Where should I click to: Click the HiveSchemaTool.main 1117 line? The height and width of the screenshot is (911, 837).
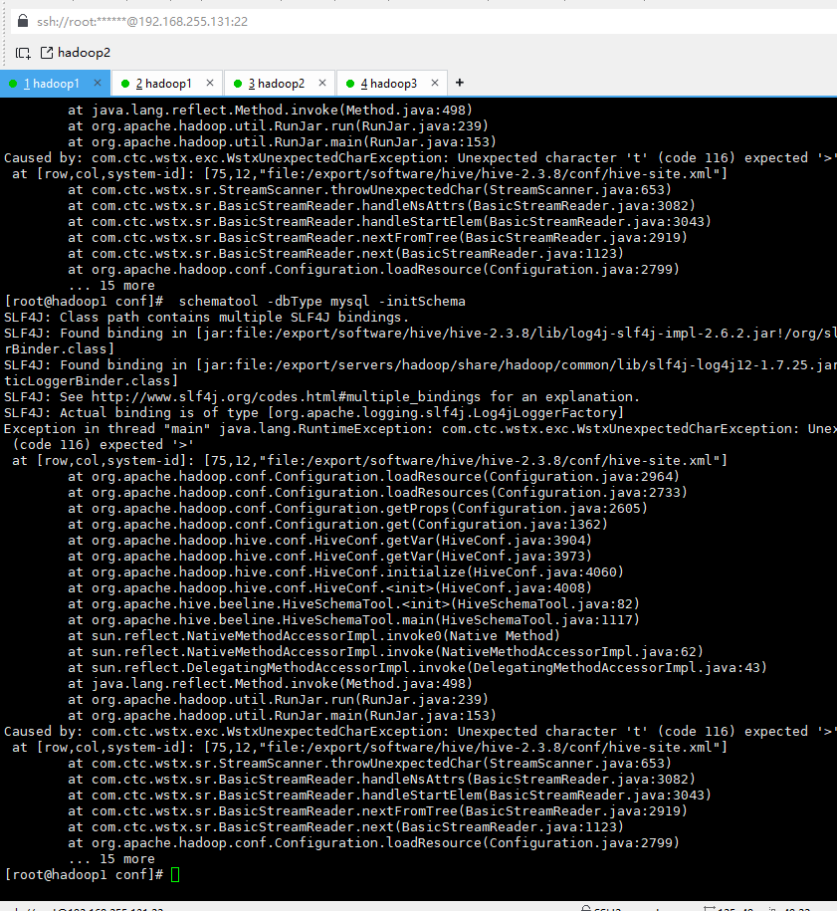click(353, 620)
